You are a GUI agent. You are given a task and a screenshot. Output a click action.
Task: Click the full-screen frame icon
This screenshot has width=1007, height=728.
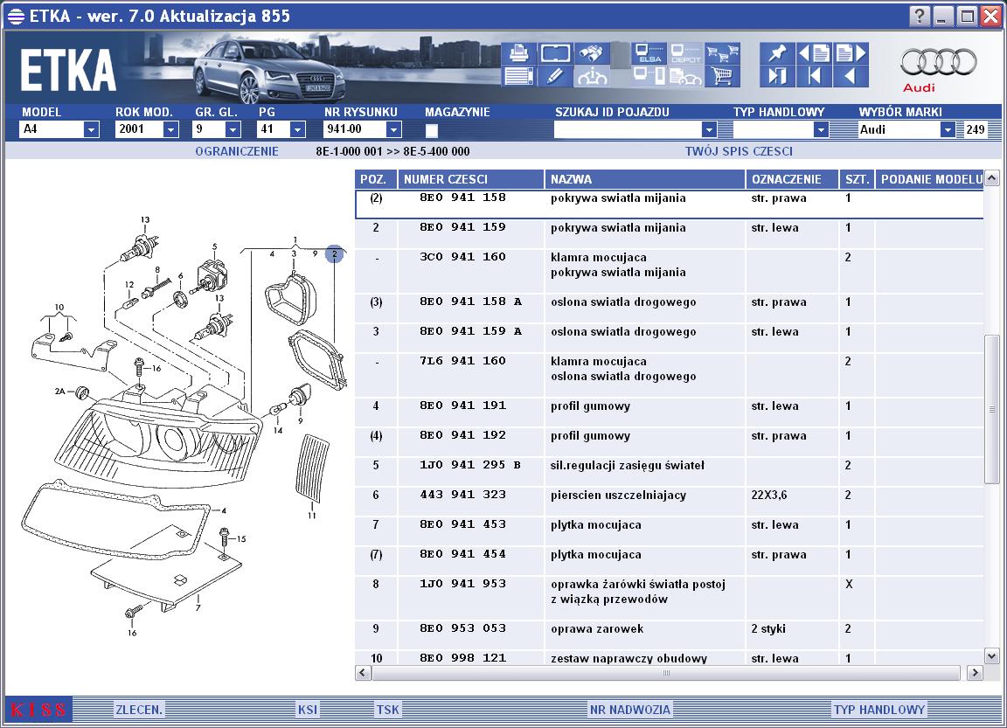click(555, 53)
